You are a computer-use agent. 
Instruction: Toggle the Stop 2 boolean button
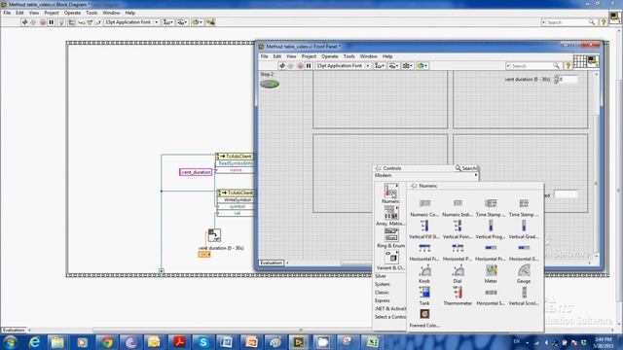(270, 85)
